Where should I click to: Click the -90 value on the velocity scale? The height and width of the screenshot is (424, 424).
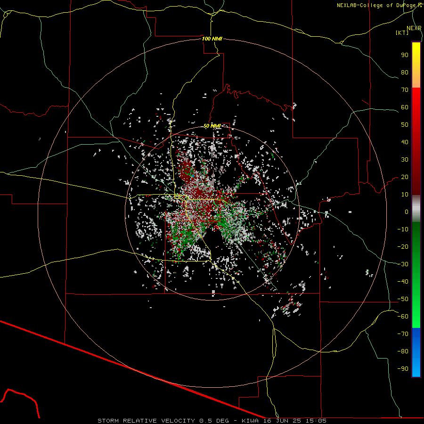pyautogui.click(x=403, y=369)
